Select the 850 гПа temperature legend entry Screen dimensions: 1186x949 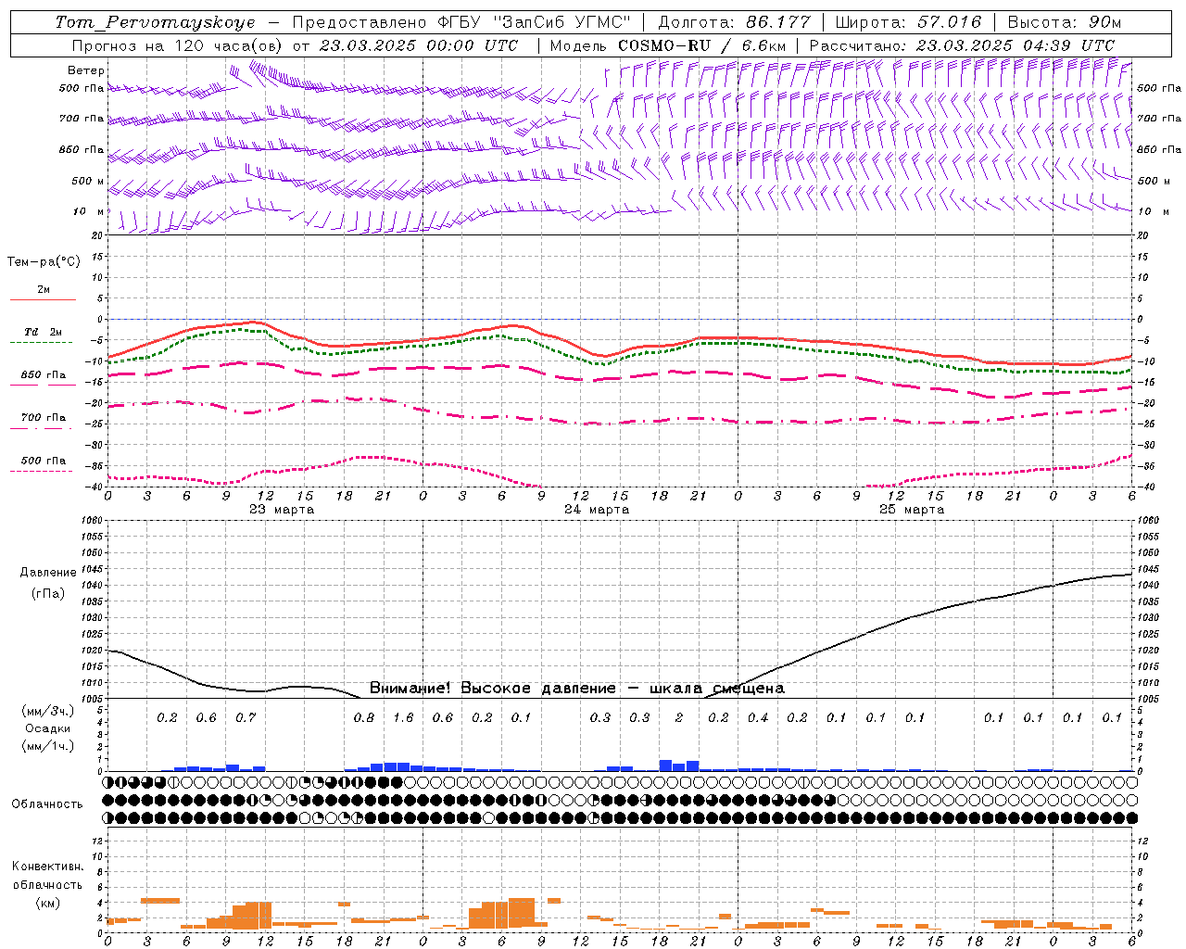click(44, 375)
